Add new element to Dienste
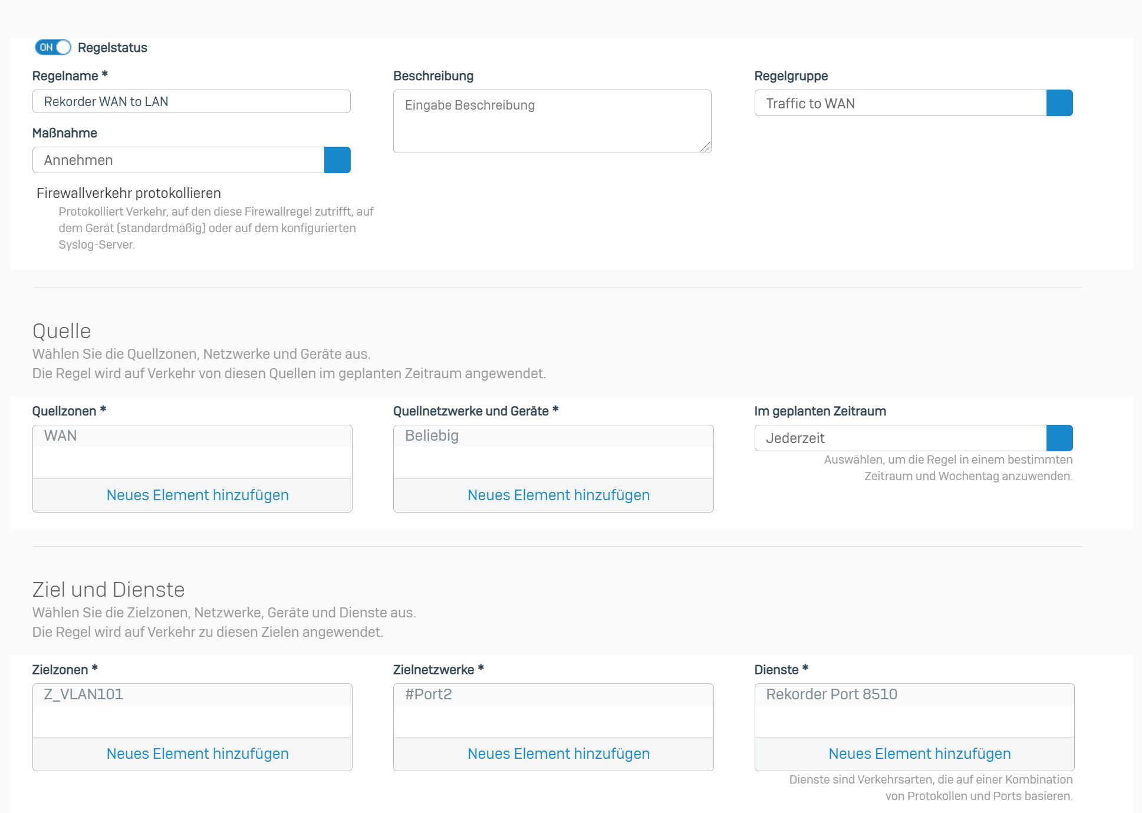 click(x=914, y=753)
